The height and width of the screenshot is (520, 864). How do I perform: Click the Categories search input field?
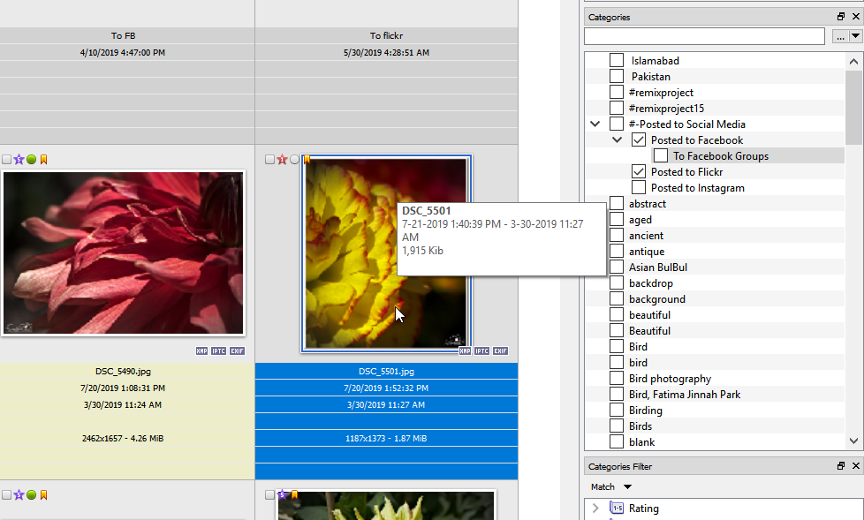703,36
